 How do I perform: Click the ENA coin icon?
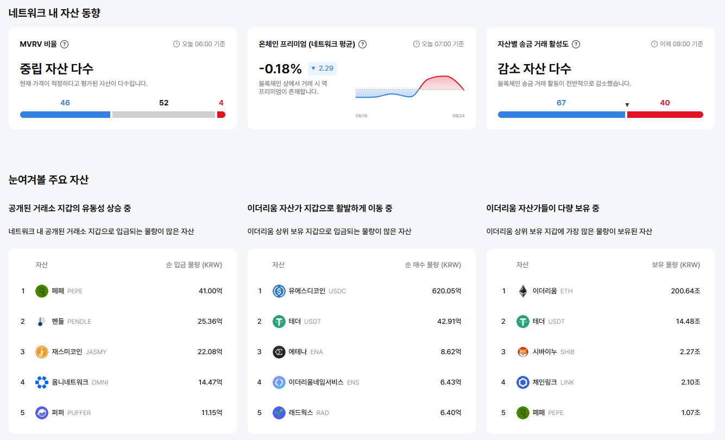pyautogui.click(x=279, y=352)
